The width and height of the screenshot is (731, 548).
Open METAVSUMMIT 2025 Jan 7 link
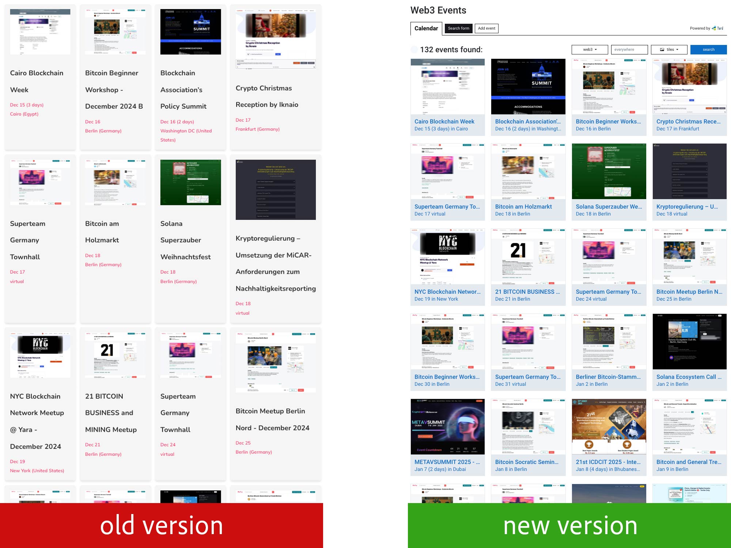447,462
